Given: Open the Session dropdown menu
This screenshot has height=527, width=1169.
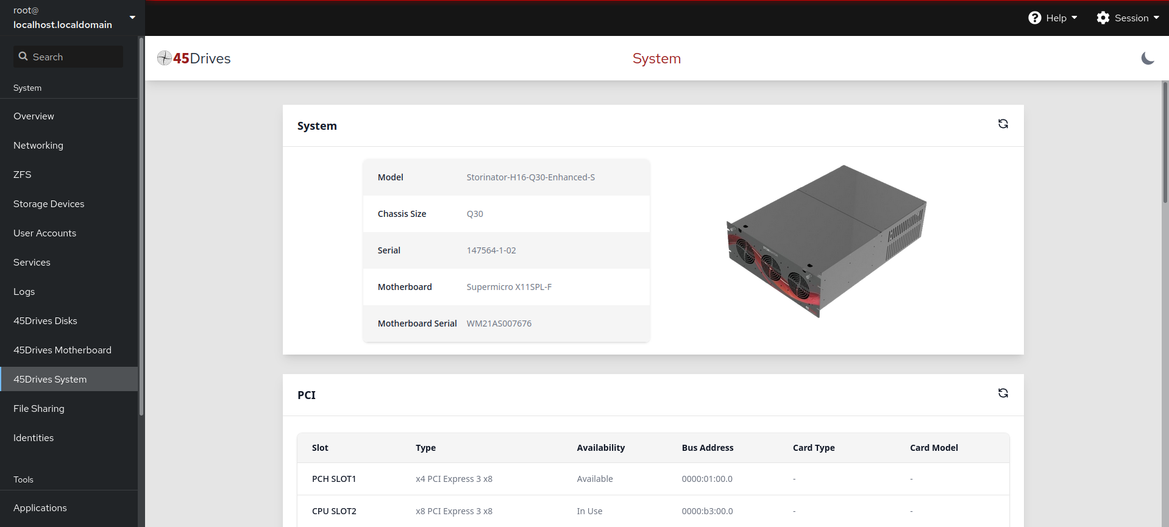Looking at the screenshot, I should [1128, 18].
